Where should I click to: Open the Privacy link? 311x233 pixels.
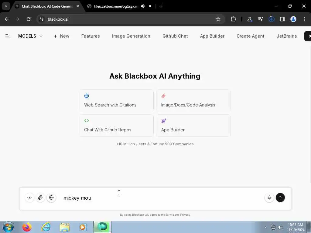(x=185, y=215)
